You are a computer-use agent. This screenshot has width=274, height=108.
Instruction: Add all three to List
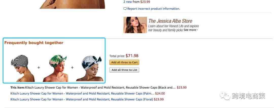pyautogui.click(x=124, y=70)
